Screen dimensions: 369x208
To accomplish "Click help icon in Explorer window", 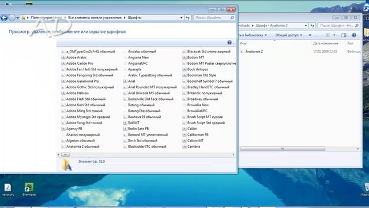I will (354, 35).
